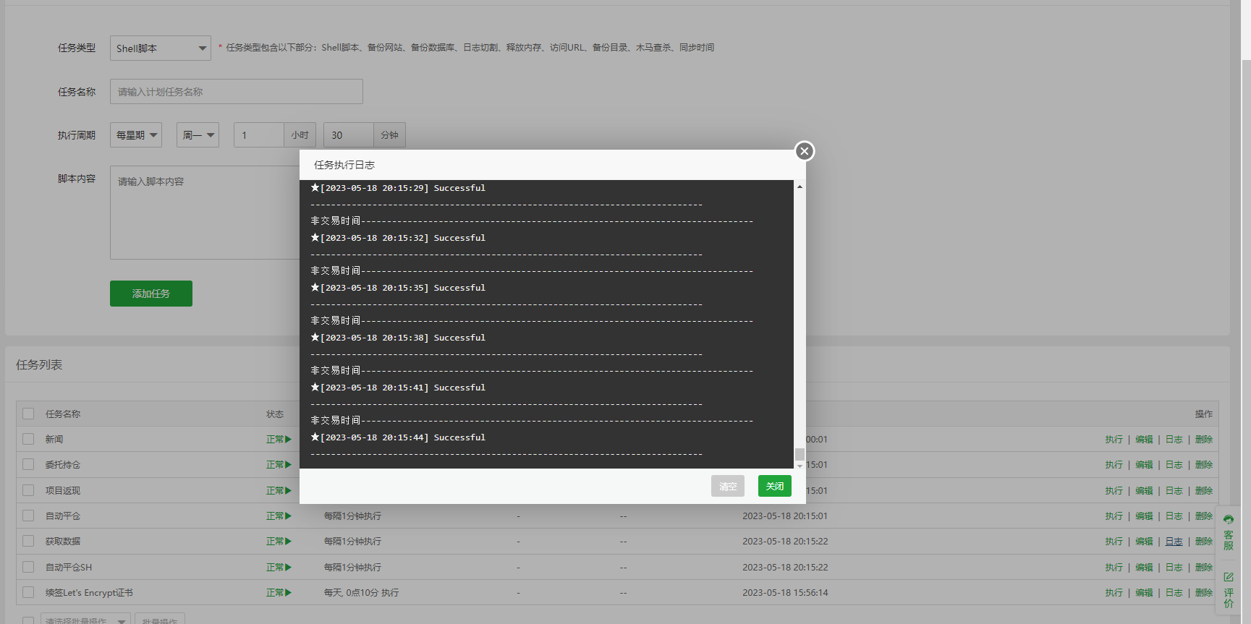This screenshot has height=624, width=1251.
Task: Click 删除 for the 自动平仓SH task
Action: point(1204,568)
